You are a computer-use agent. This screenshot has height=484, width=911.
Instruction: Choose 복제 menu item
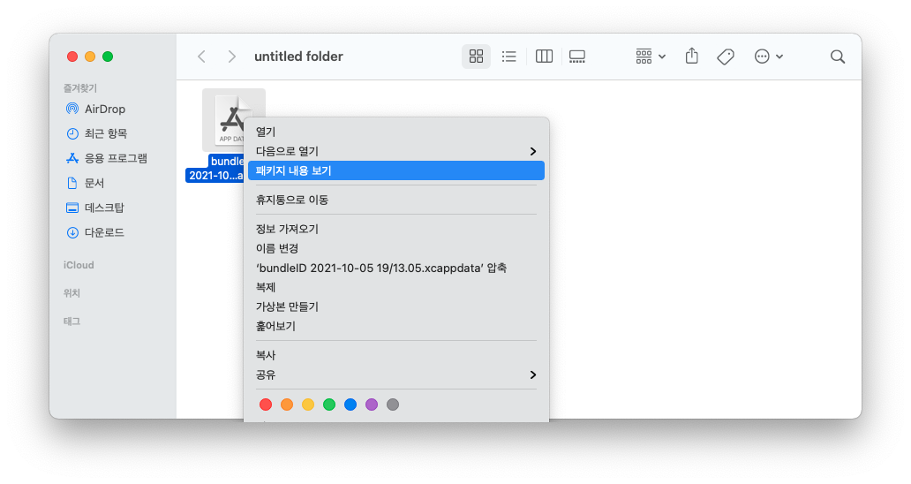[x=396, y=287]
